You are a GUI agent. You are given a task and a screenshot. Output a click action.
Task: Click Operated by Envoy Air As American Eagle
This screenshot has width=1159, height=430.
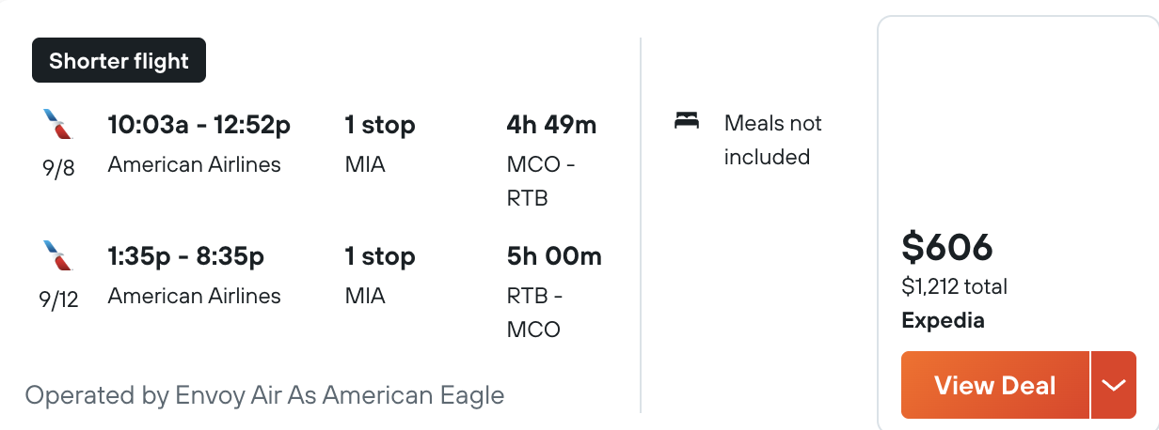pyautogui.click(x=264, y=395)
